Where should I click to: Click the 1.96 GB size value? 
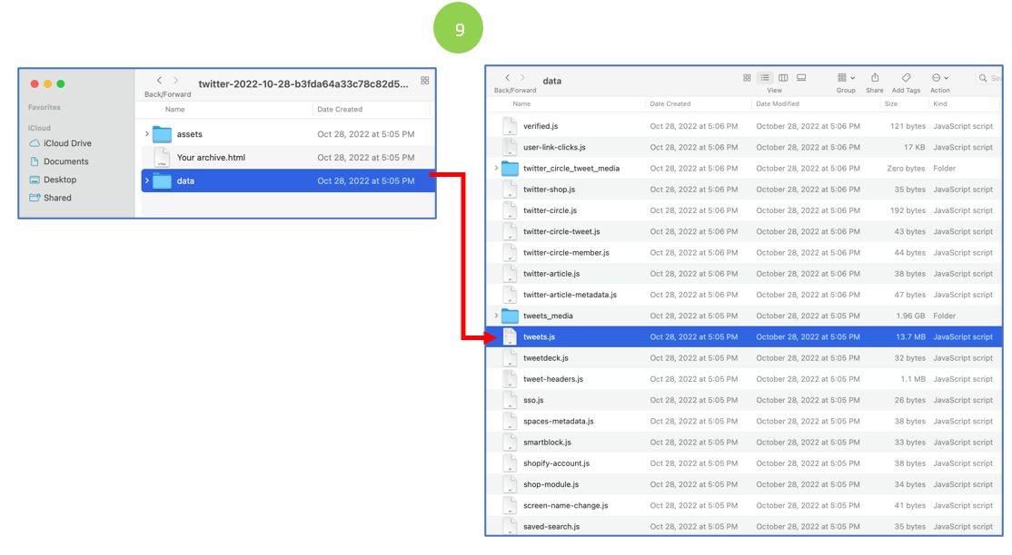(910, 316)
